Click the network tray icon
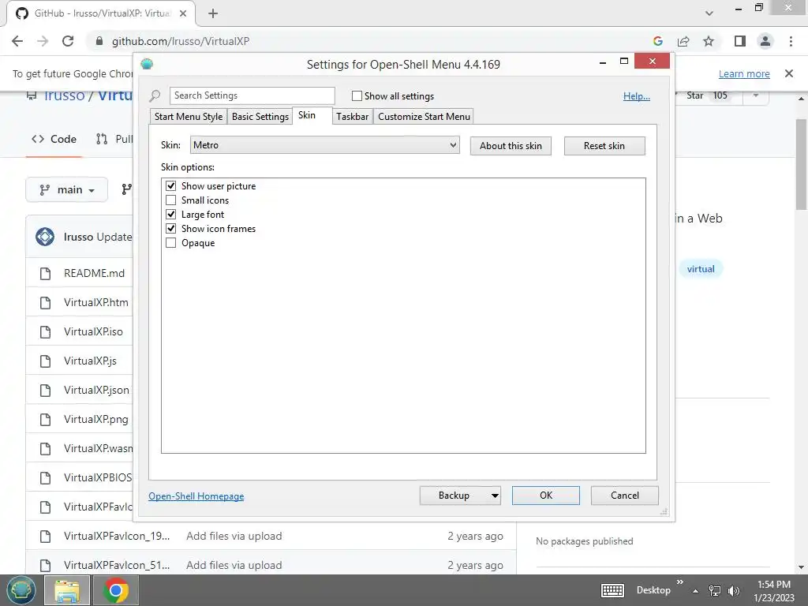 pos(715,590)
